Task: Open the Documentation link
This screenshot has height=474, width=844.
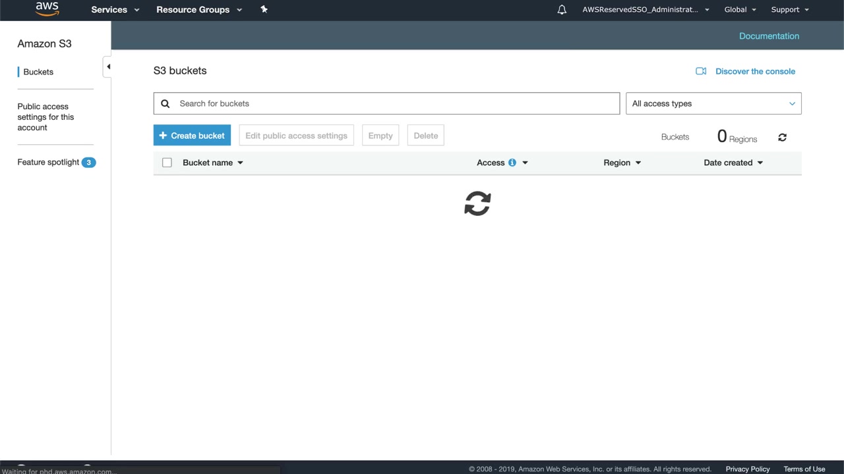Action: pyautogui.click(x=769, y=36)
